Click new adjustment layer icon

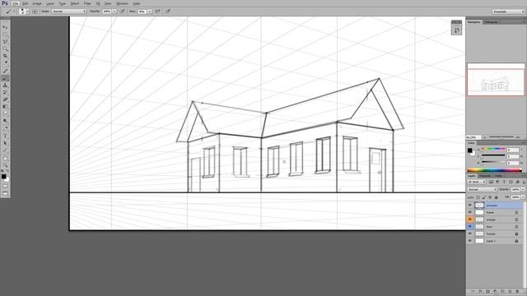tap(495, 291)
